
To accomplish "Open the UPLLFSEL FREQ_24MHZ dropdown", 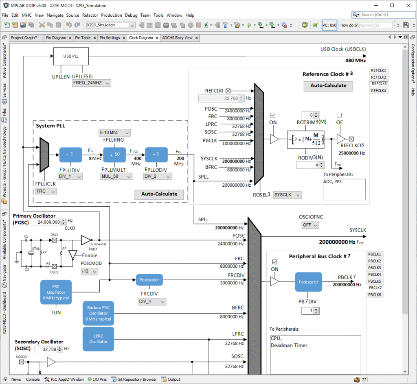I will pyautogui.click(x=92, y=83).
